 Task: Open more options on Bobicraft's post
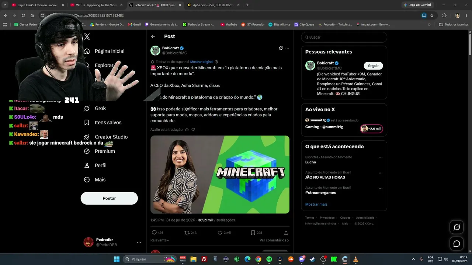pos(287,48)
